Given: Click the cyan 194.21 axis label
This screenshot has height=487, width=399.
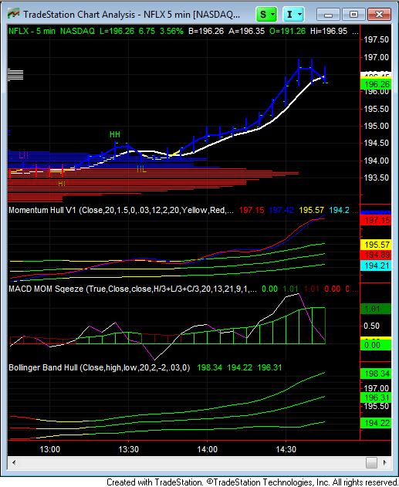Looking at the screenshot, I should (x=377, y=265).
